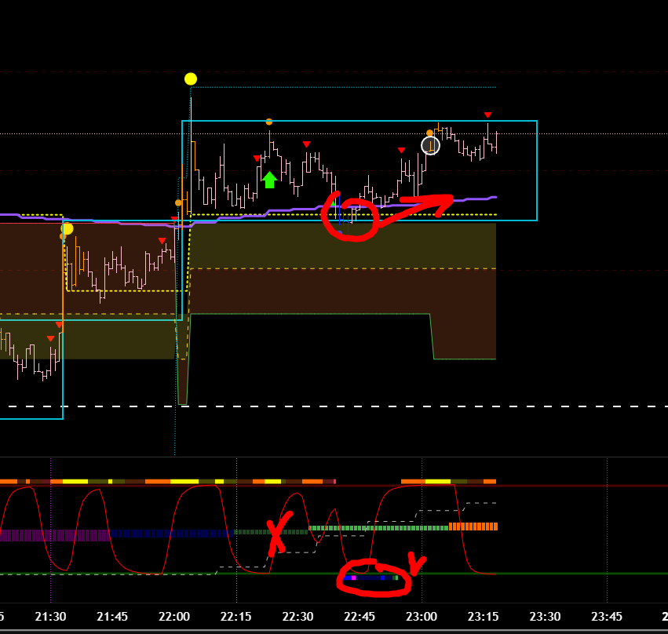Select the green up arrow signal
This screenshot has height=634, width=668.
pos(269,180)
